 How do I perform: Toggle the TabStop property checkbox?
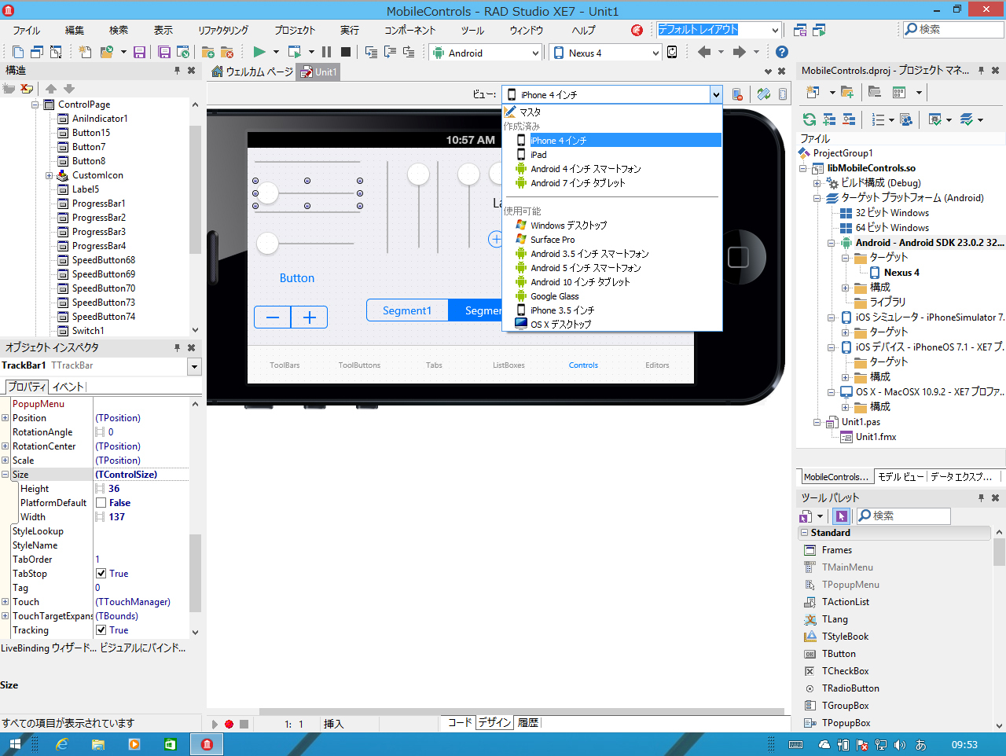coord(101,574)
